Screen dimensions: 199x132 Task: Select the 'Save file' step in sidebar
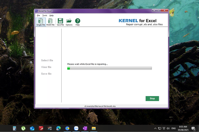pos(46,74)
